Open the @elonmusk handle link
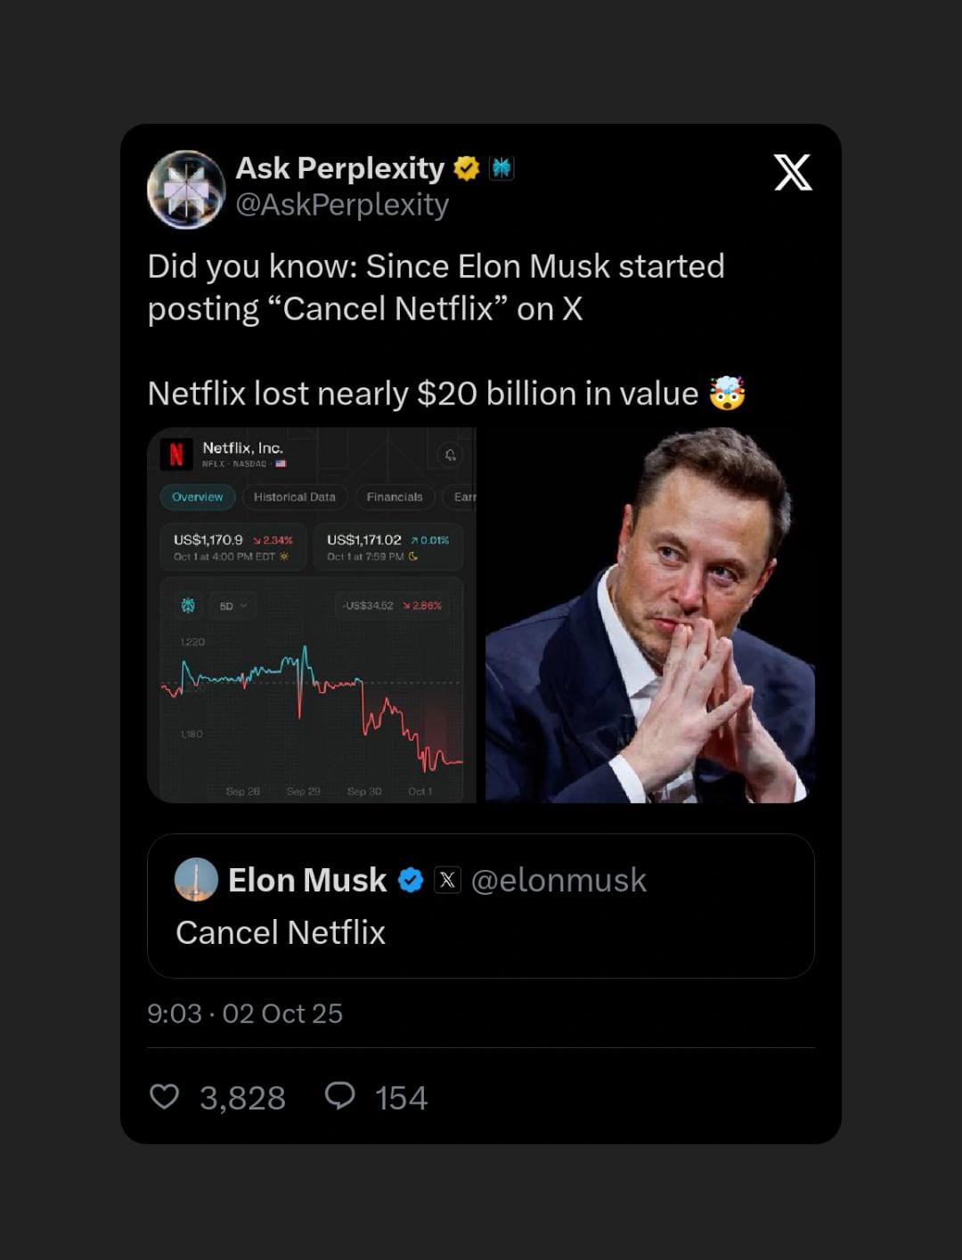Viewport: 962px width, 1260px height. (558, 880)
